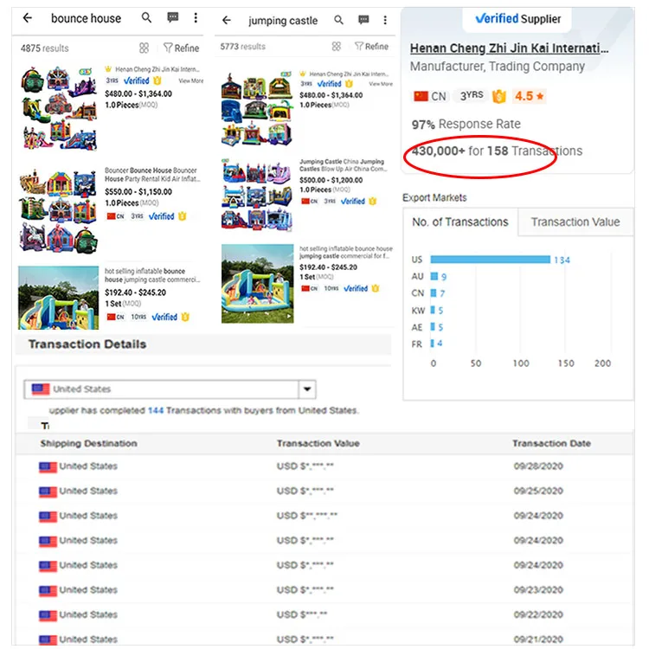
Task: Click the gold supplier badge beside 3YRS
Action: [x=498, y=96]
